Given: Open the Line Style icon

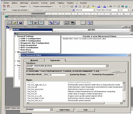Looking at the screenshot, I should [x=111, y=6].
